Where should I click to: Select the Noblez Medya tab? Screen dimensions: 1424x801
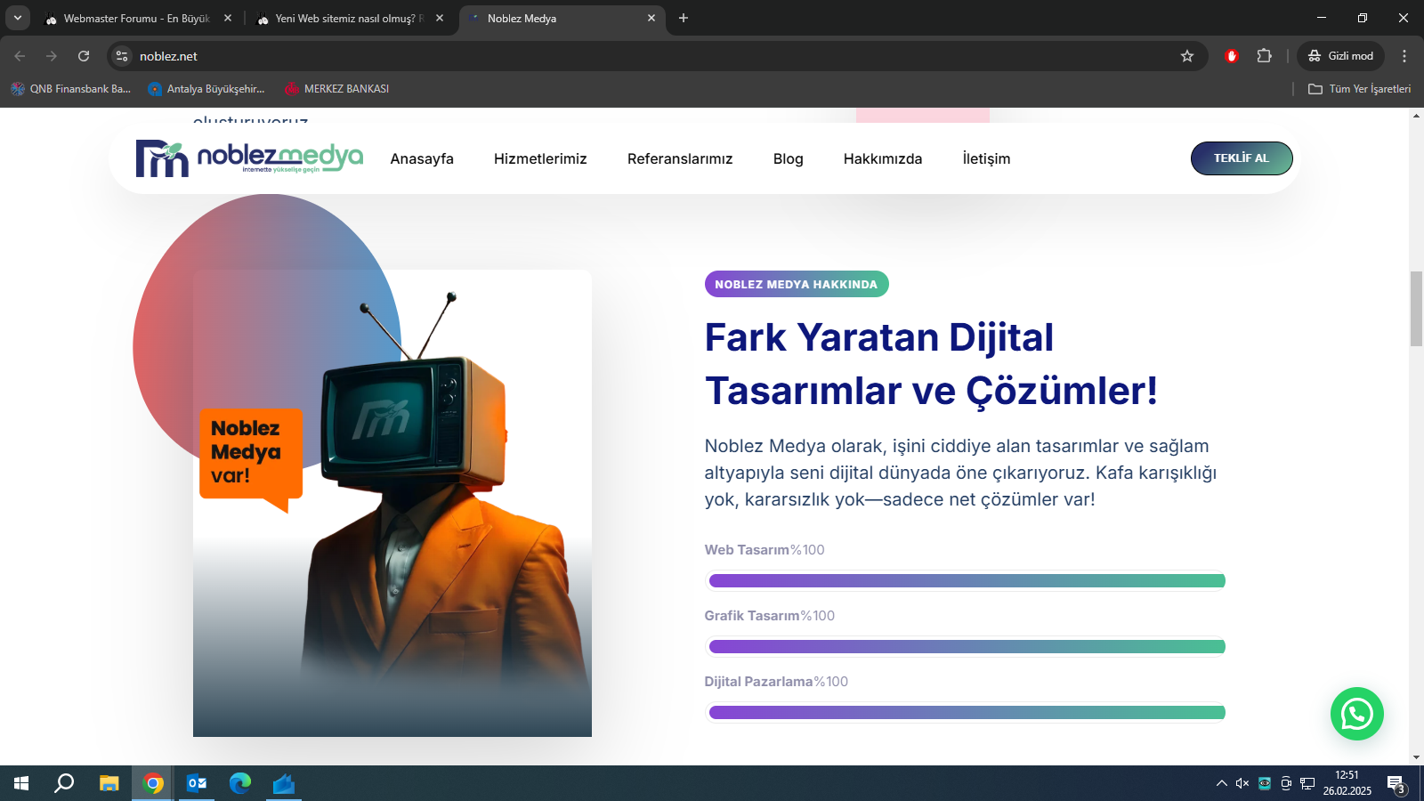562,18
